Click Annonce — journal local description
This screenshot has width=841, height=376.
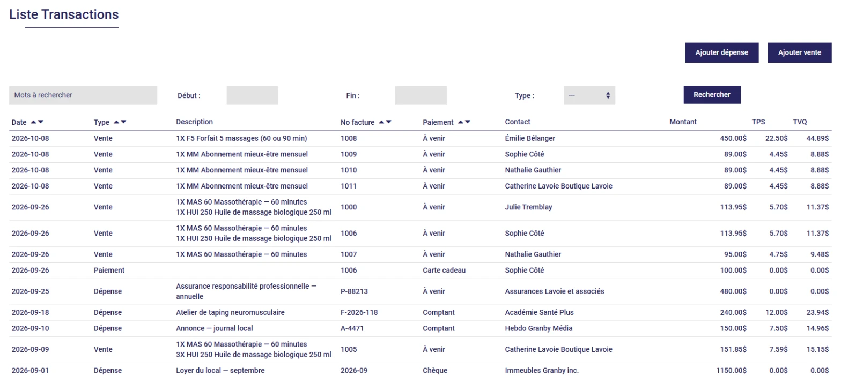215,328
